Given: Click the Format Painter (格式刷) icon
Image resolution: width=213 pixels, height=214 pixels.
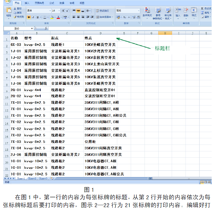Looking at the screenshot, I should [x=19, y=16].
